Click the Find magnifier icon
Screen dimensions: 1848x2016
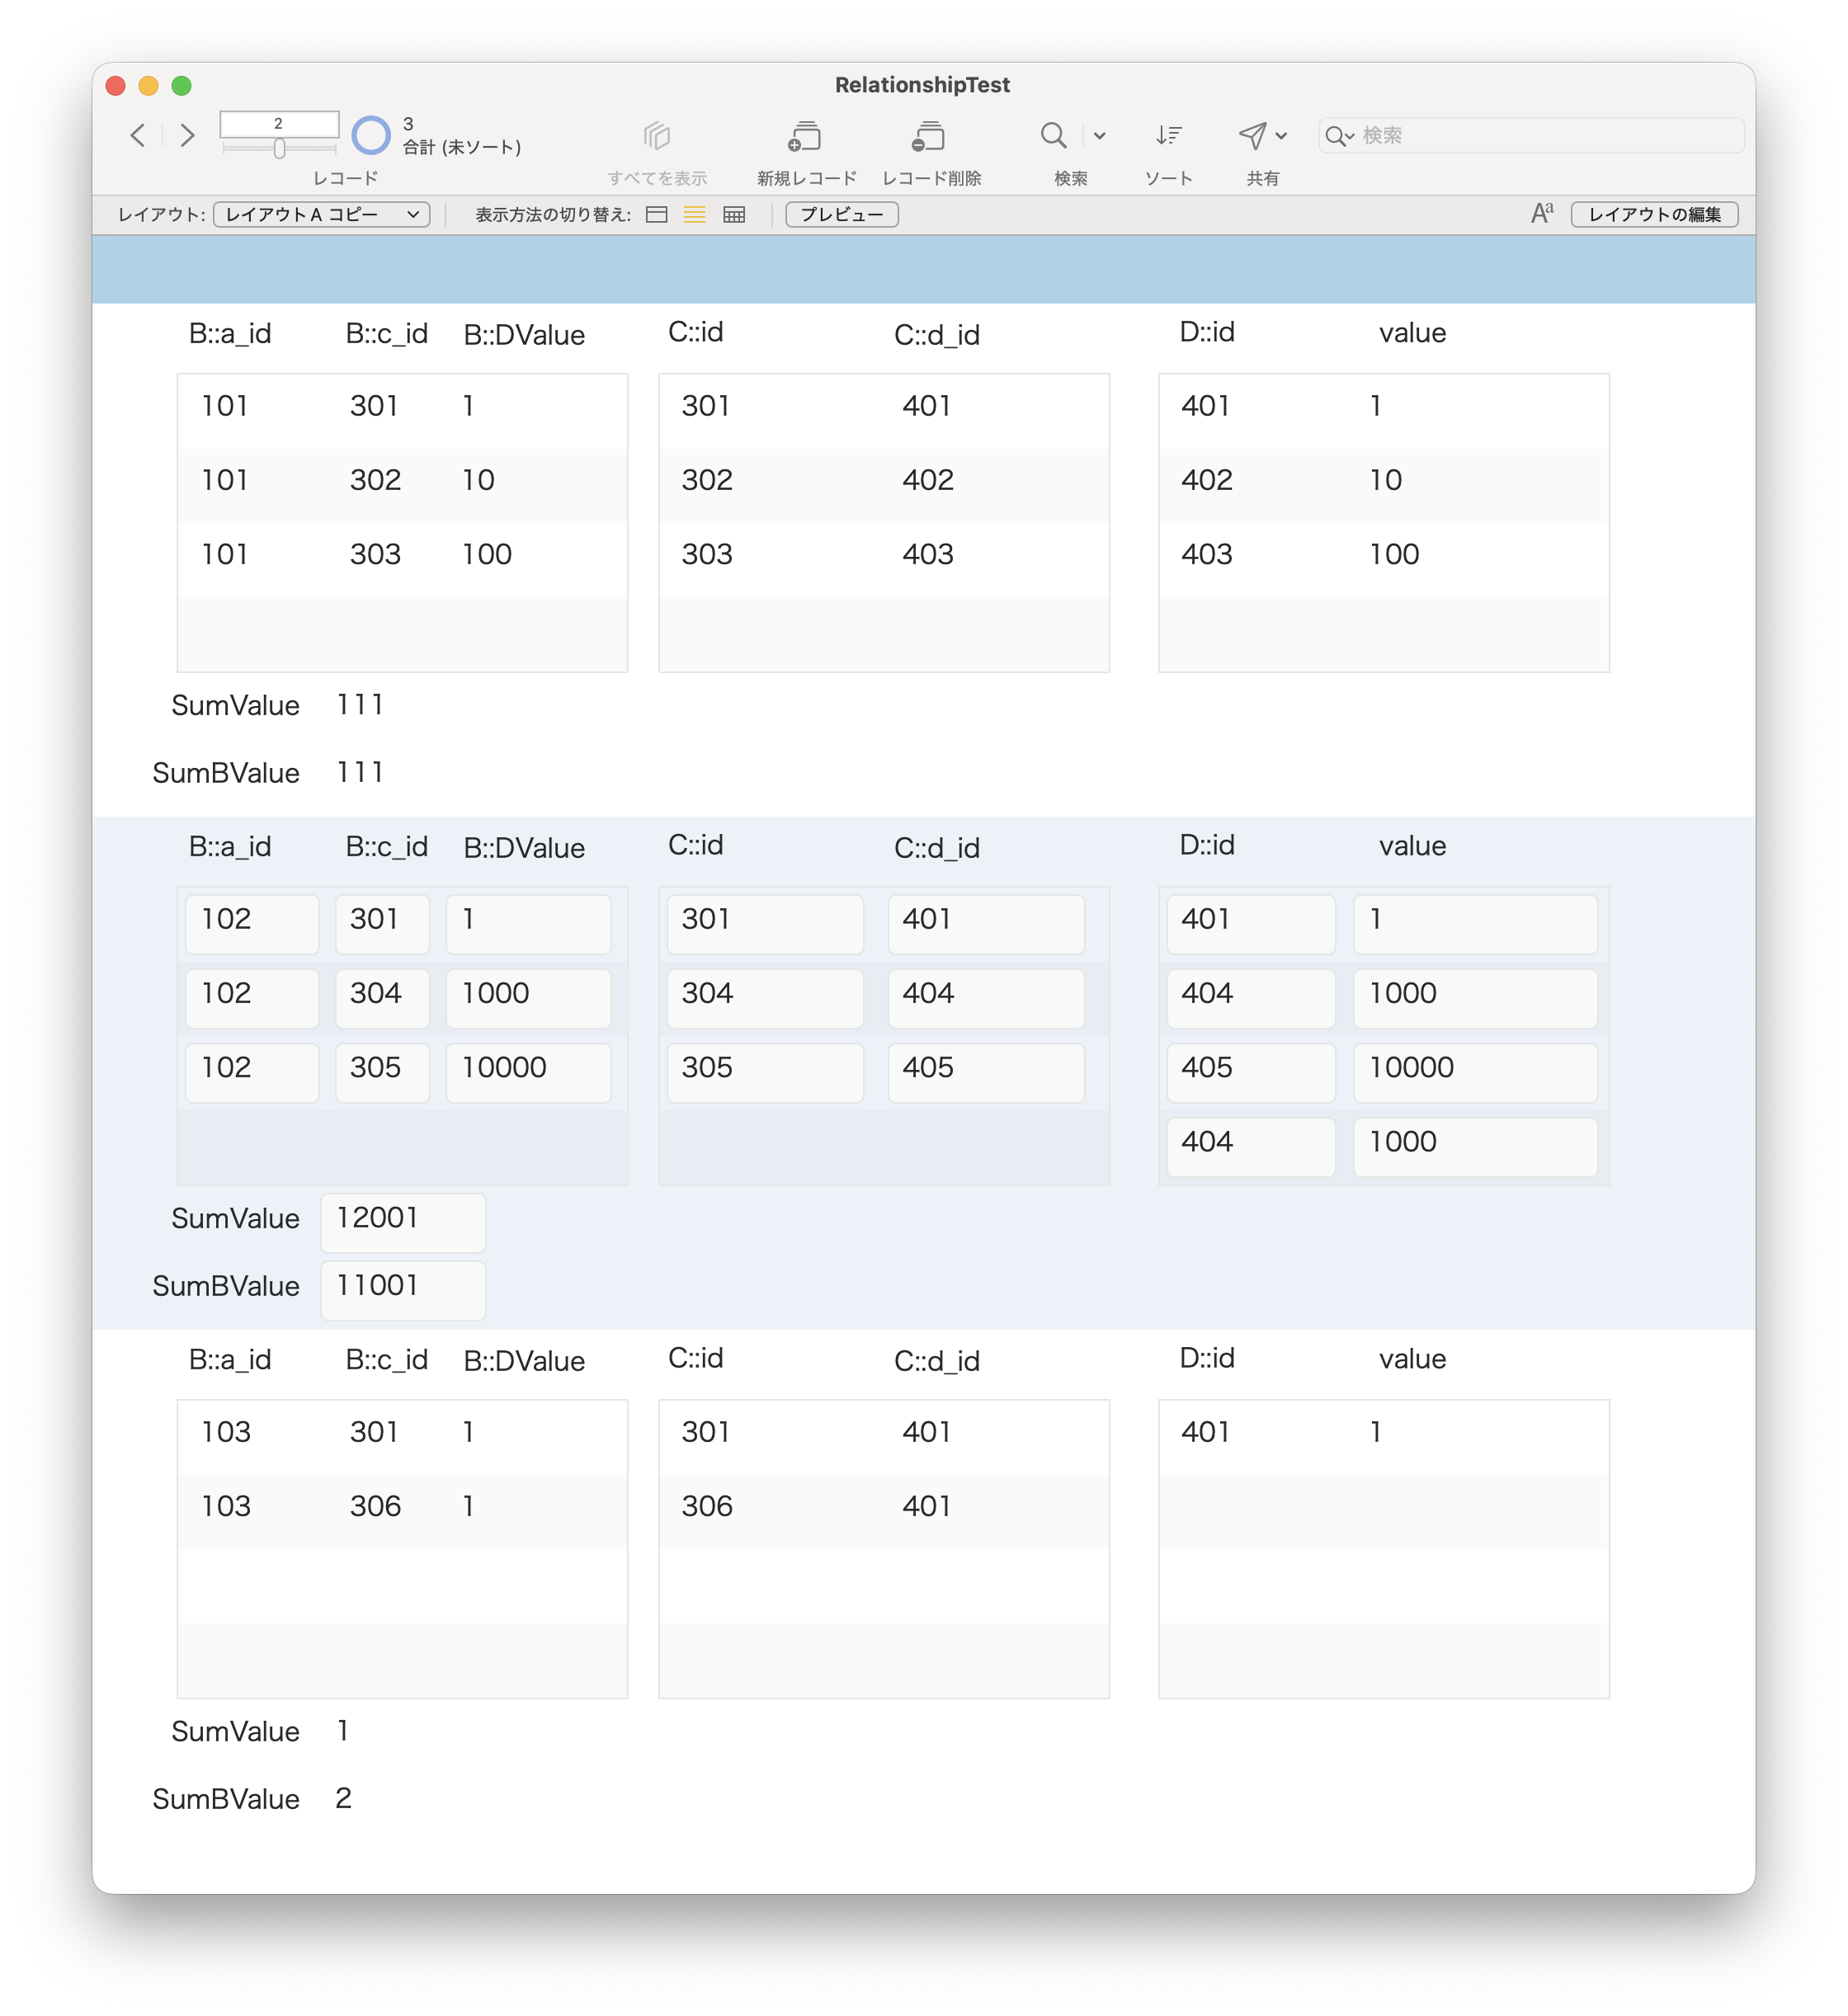pos(1053,135)
